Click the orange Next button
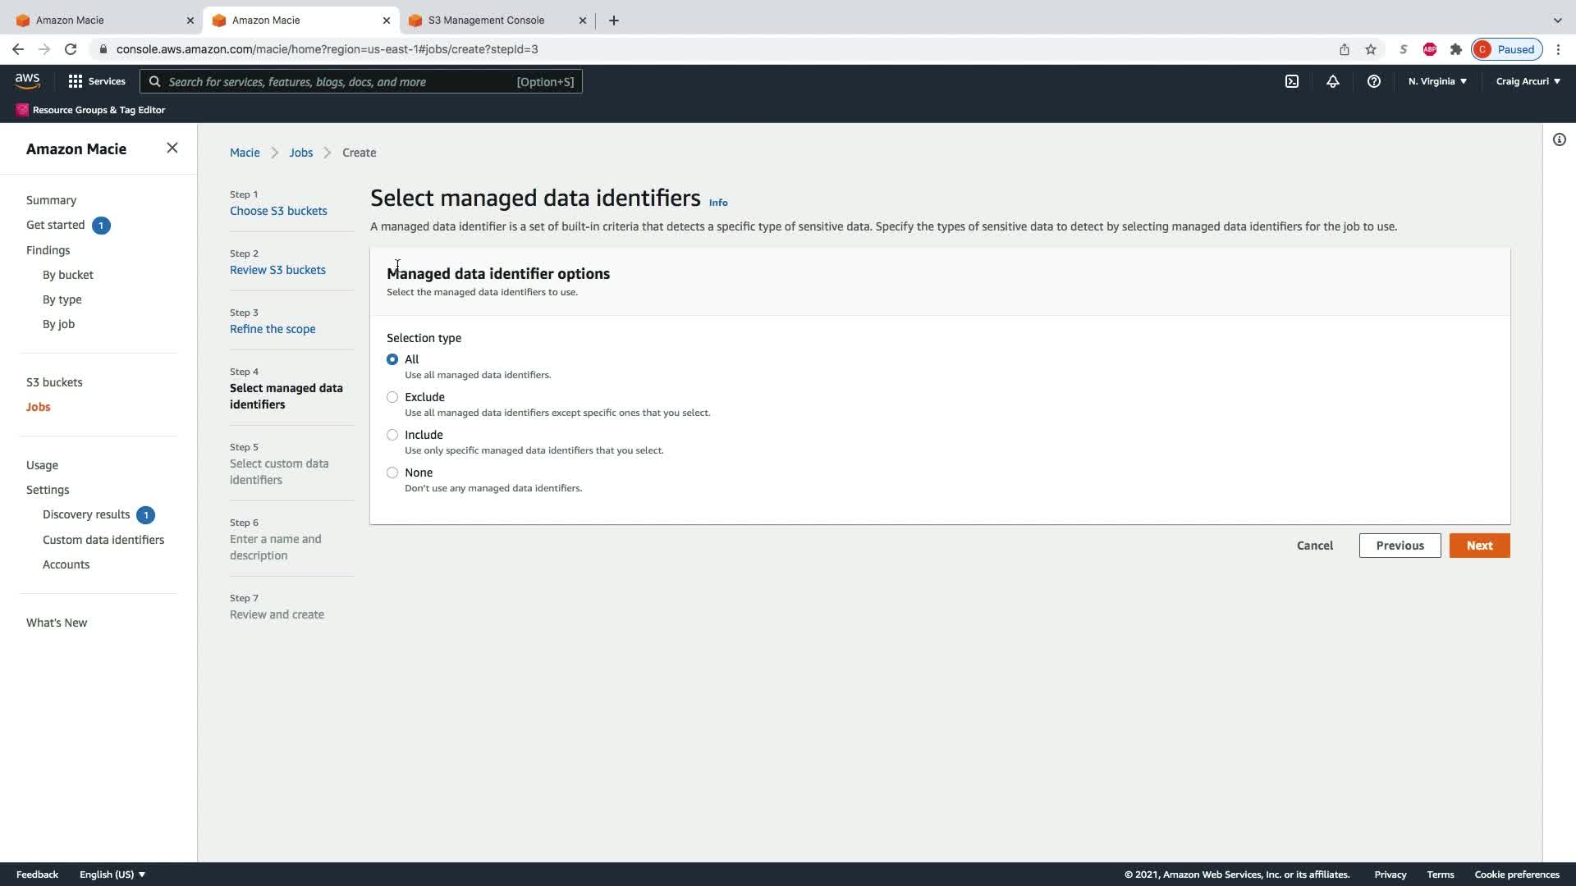The width and height of the screenshot is (1576, 886). [1479, 546]
